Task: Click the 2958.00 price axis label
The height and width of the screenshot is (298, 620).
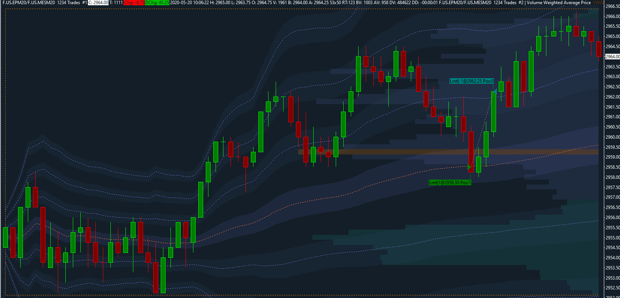Action: (612, 177)
